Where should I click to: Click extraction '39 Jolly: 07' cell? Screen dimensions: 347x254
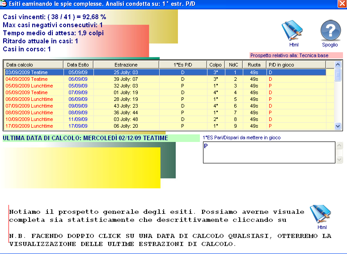tap(126, 79)
